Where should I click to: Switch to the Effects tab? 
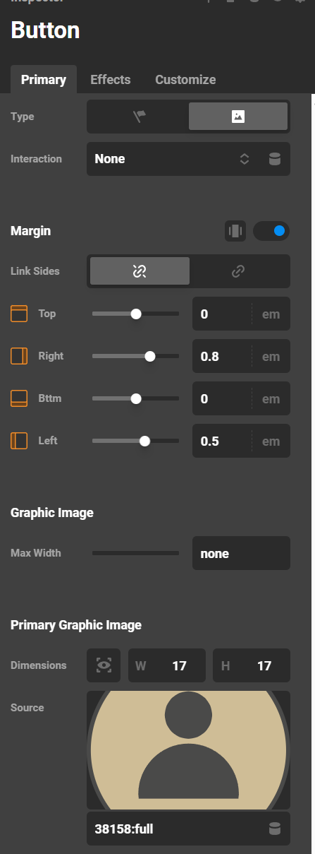click(111, 80)
